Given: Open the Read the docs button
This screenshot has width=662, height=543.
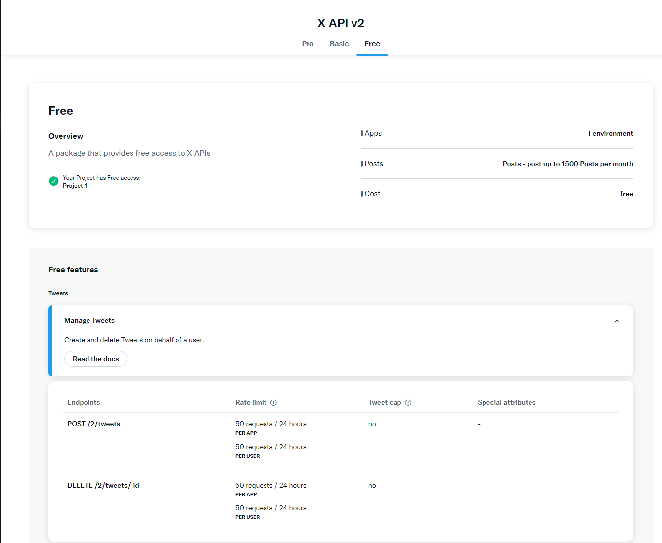Looking at the screenshot, I should (x=95, y=359).
